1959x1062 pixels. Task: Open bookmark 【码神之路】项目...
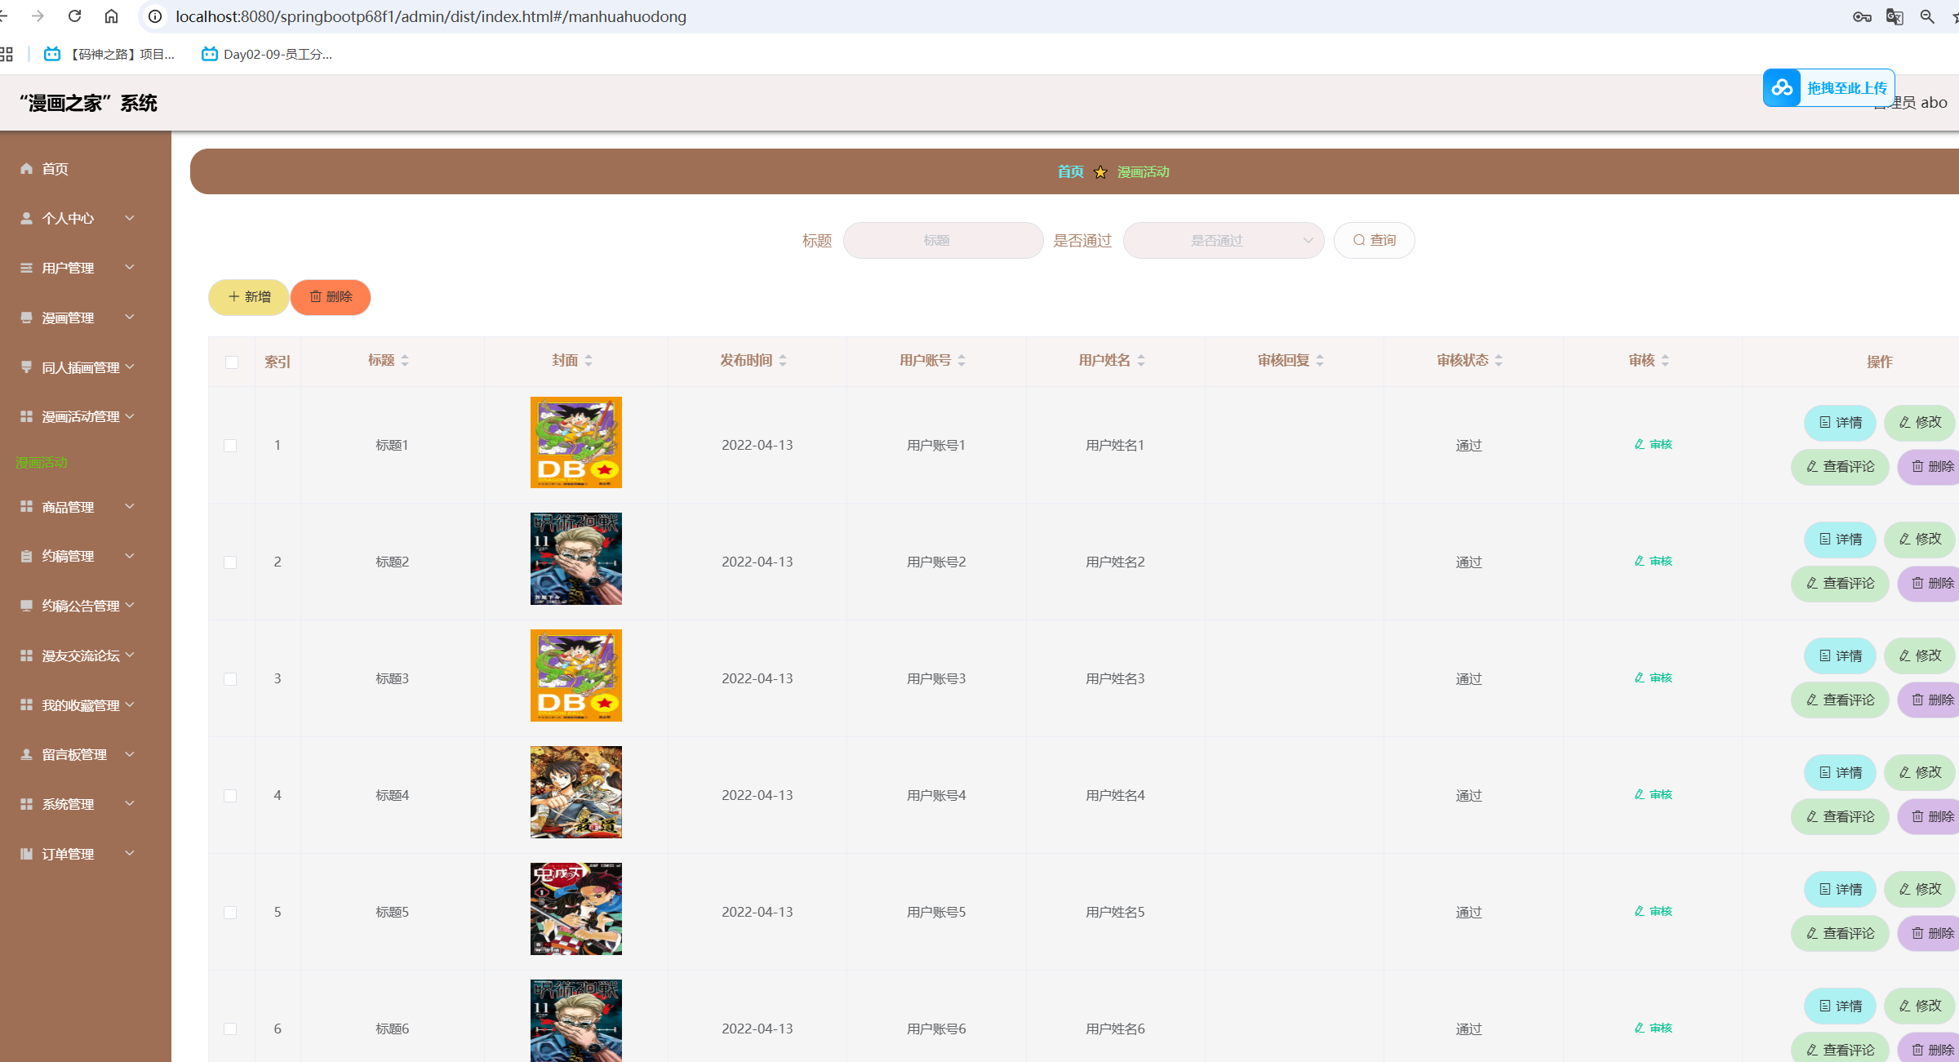coord(109,55)
